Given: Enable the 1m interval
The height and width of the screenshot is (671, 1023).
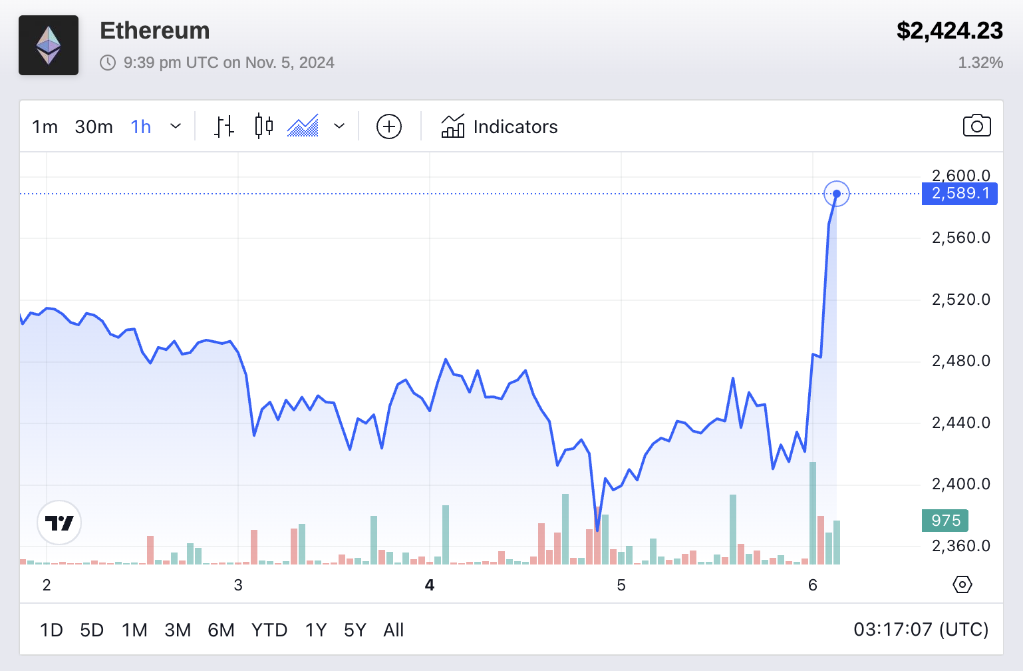Looking at the screenshot, I should (x=44, y=126).
